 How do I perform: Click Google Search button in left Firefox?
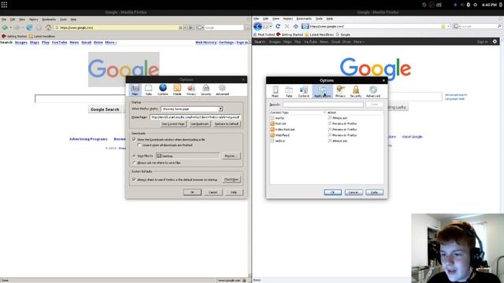point(105,109)
